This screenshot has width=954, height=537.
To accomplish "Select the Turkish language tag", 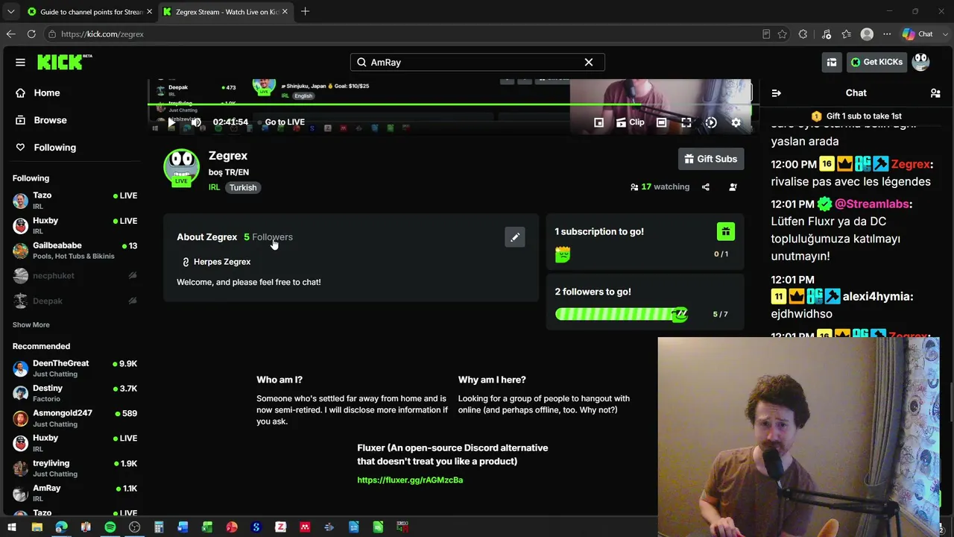I will pos(243,187).
